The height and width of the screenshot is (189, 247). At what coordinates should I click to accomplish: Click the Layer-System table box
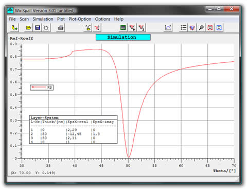point(73,130)
